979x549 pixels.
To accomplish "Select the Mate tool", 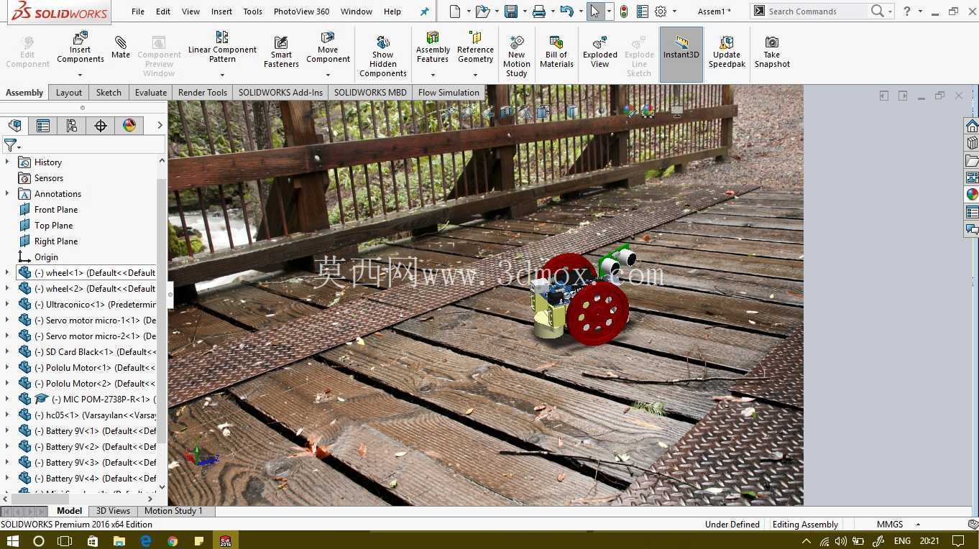I will (x=121, y=47).
